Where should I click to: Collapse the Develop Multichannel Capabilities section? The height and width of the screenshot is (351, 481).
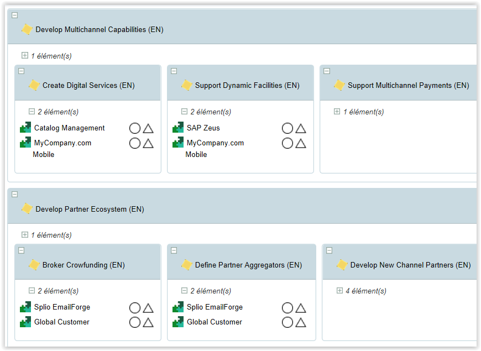click(14, 15)
